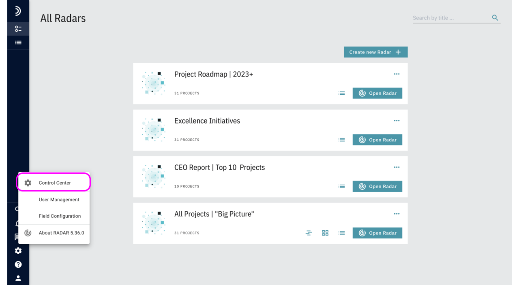
Task: Open the RADAR app logo home icon
Action: [17, 11]
